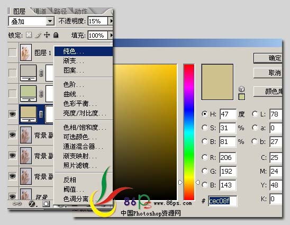Expand the 填充 fill slider arrow

point(111,35)
